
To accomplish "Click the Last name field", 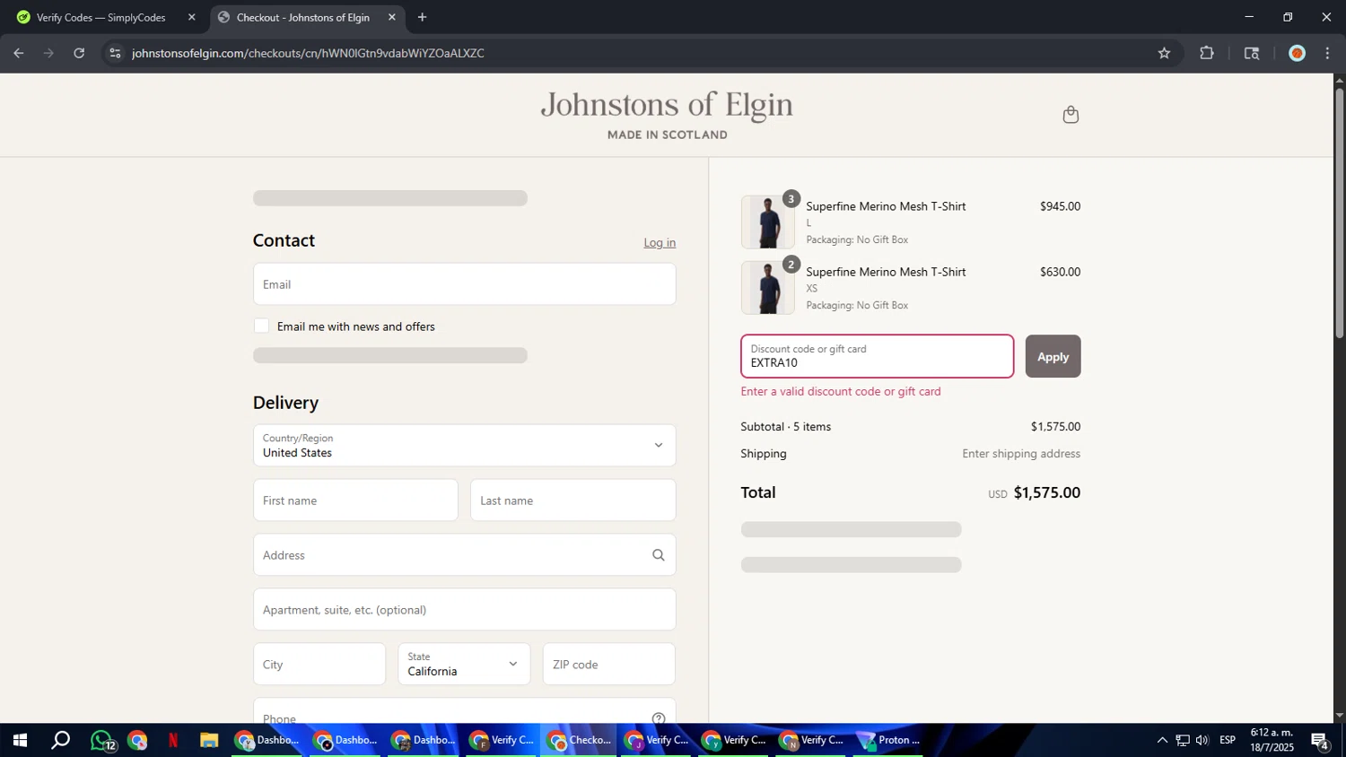I will 573,500.
